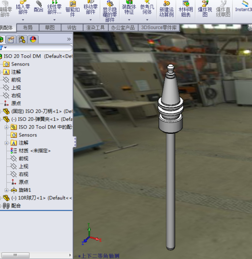The width and height of the screenshot is (252, 259).
Task: Select top-level Sensors folder
Action: tap(16, 64)
